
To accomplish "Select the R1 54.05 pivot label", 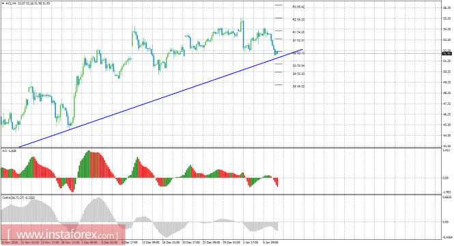I will pos(298,33).
